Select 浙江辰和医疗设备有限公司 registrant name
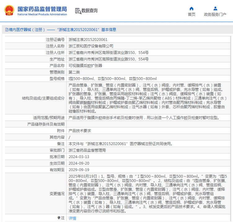 pyautogui.click(x=91, y=46)
